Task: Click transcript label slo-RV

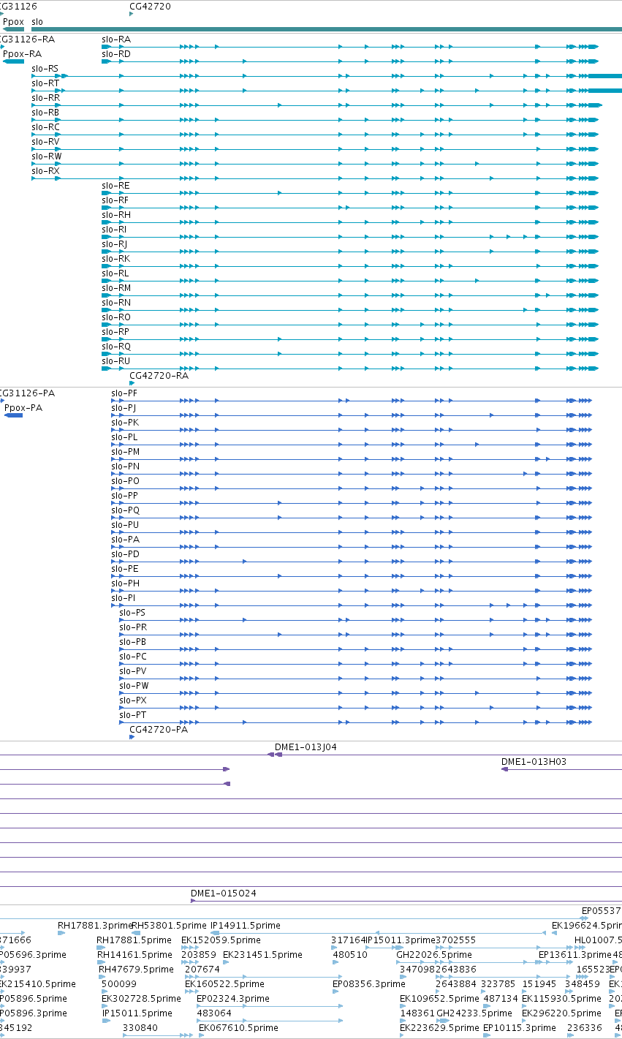Action: [x=45, y=142]
